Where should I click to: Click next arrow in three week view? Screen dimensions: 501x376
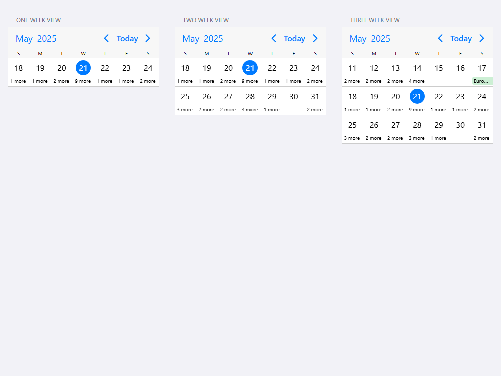482,39
